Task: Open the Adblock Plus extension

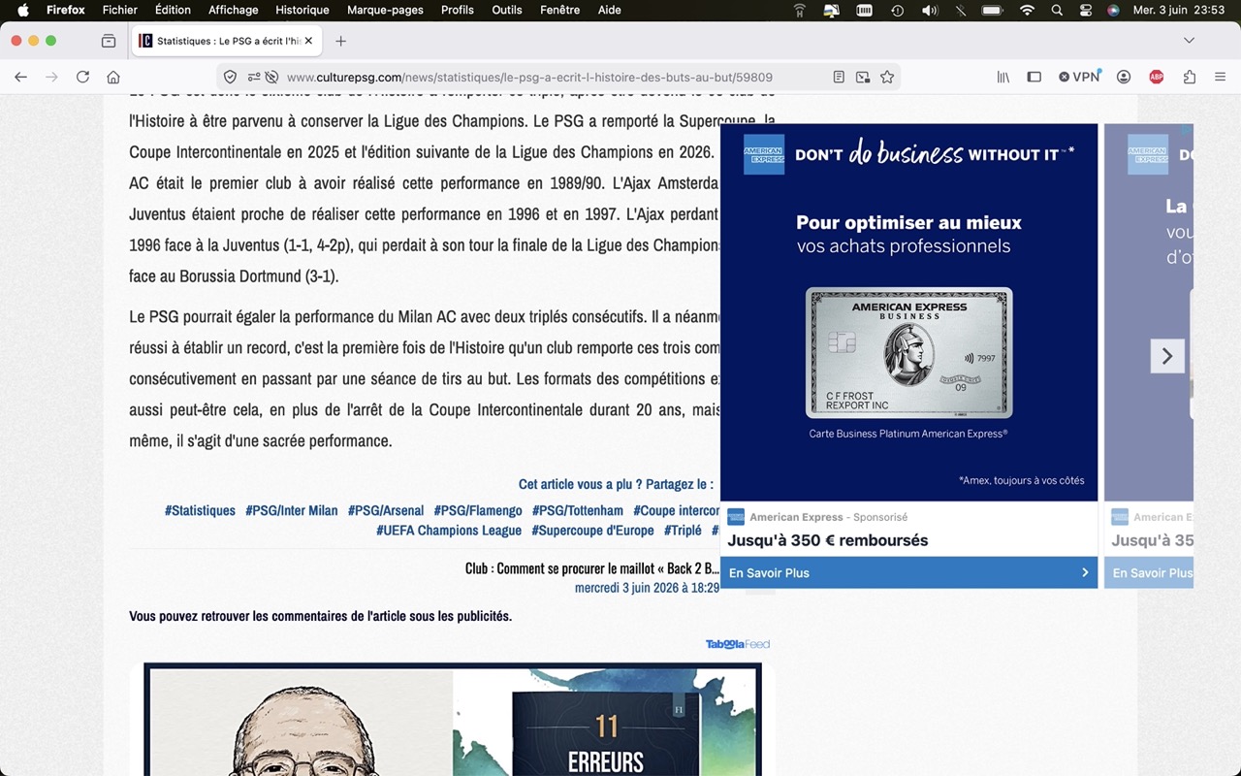Action: (x=1157, y=78)
